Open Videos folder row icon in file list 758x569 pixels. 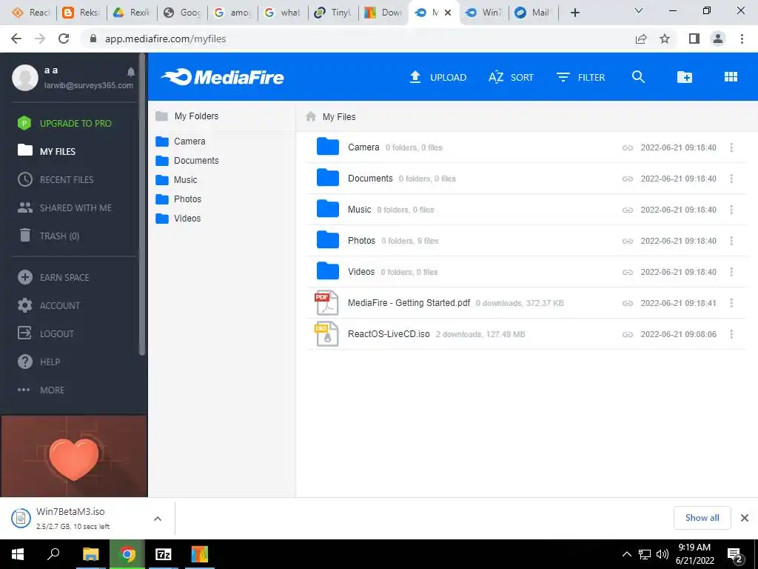point(328,271)
